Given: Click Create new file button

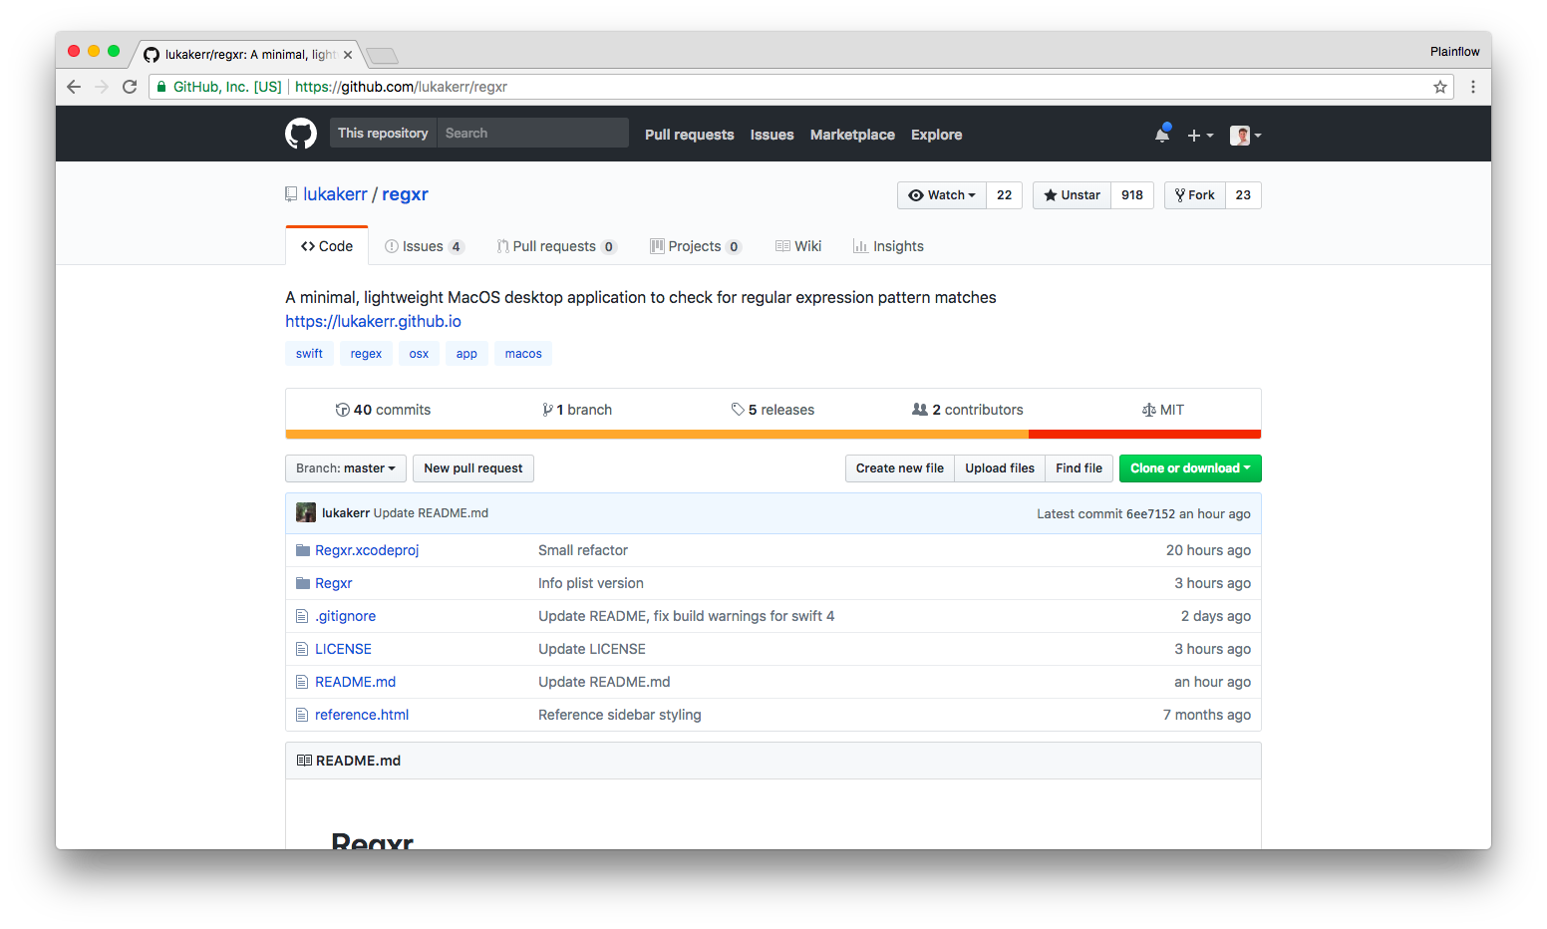Looking at the screenshot, I should coord(900,468).
